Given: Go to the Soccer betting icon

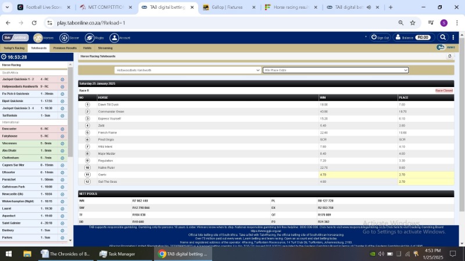Looking at the screenshot, I should tap(64, 38).
